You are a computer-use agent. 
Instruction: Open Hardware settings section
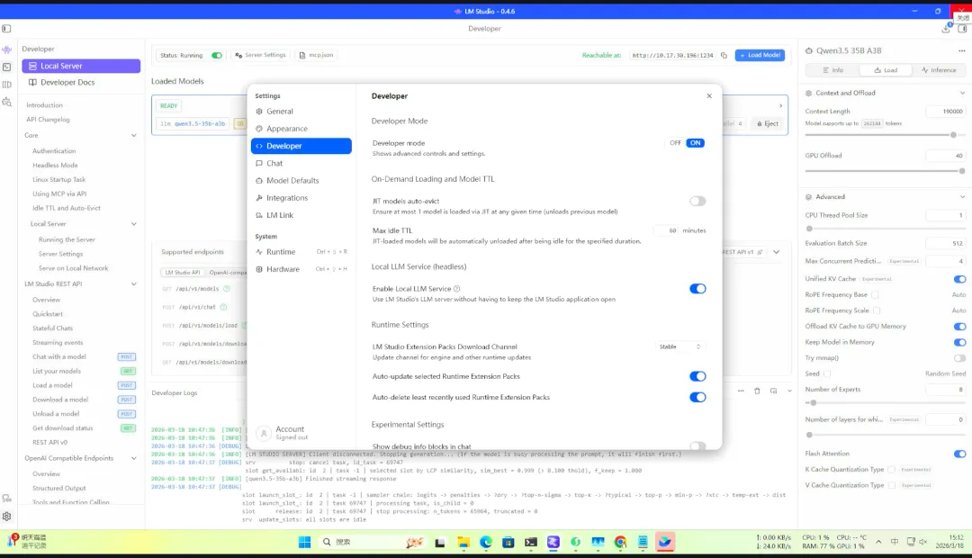301,269
